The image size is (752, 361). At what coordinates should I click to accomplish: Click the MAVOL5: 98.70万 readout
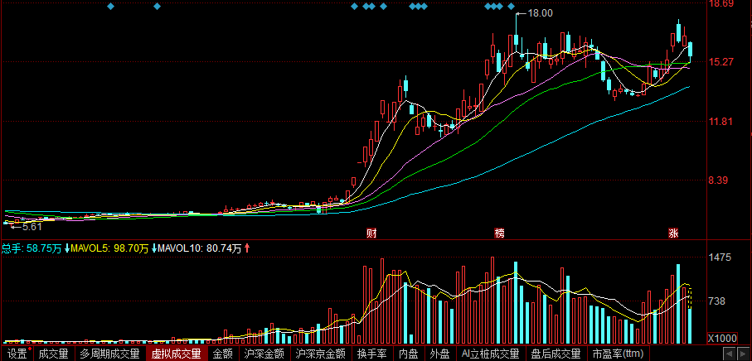click(x=109, y=248)
